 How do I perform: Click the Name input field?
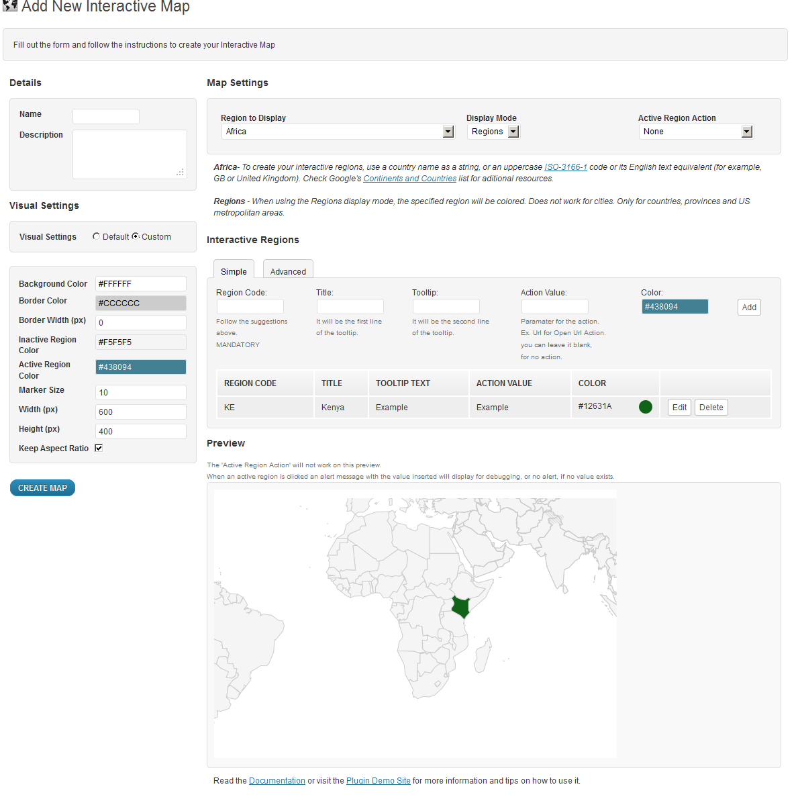[x=106, y=116]
